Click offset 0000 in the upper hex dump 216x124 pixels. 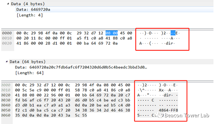click(7, 33)
